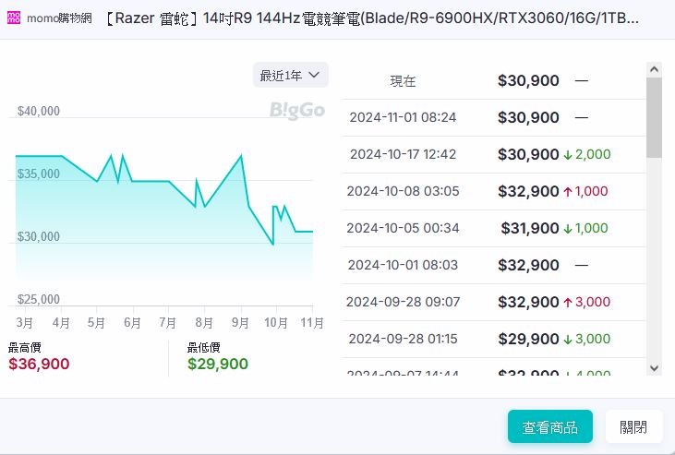Select the 現在 price row label
The image size is (675, 455).
click(403, 81)
